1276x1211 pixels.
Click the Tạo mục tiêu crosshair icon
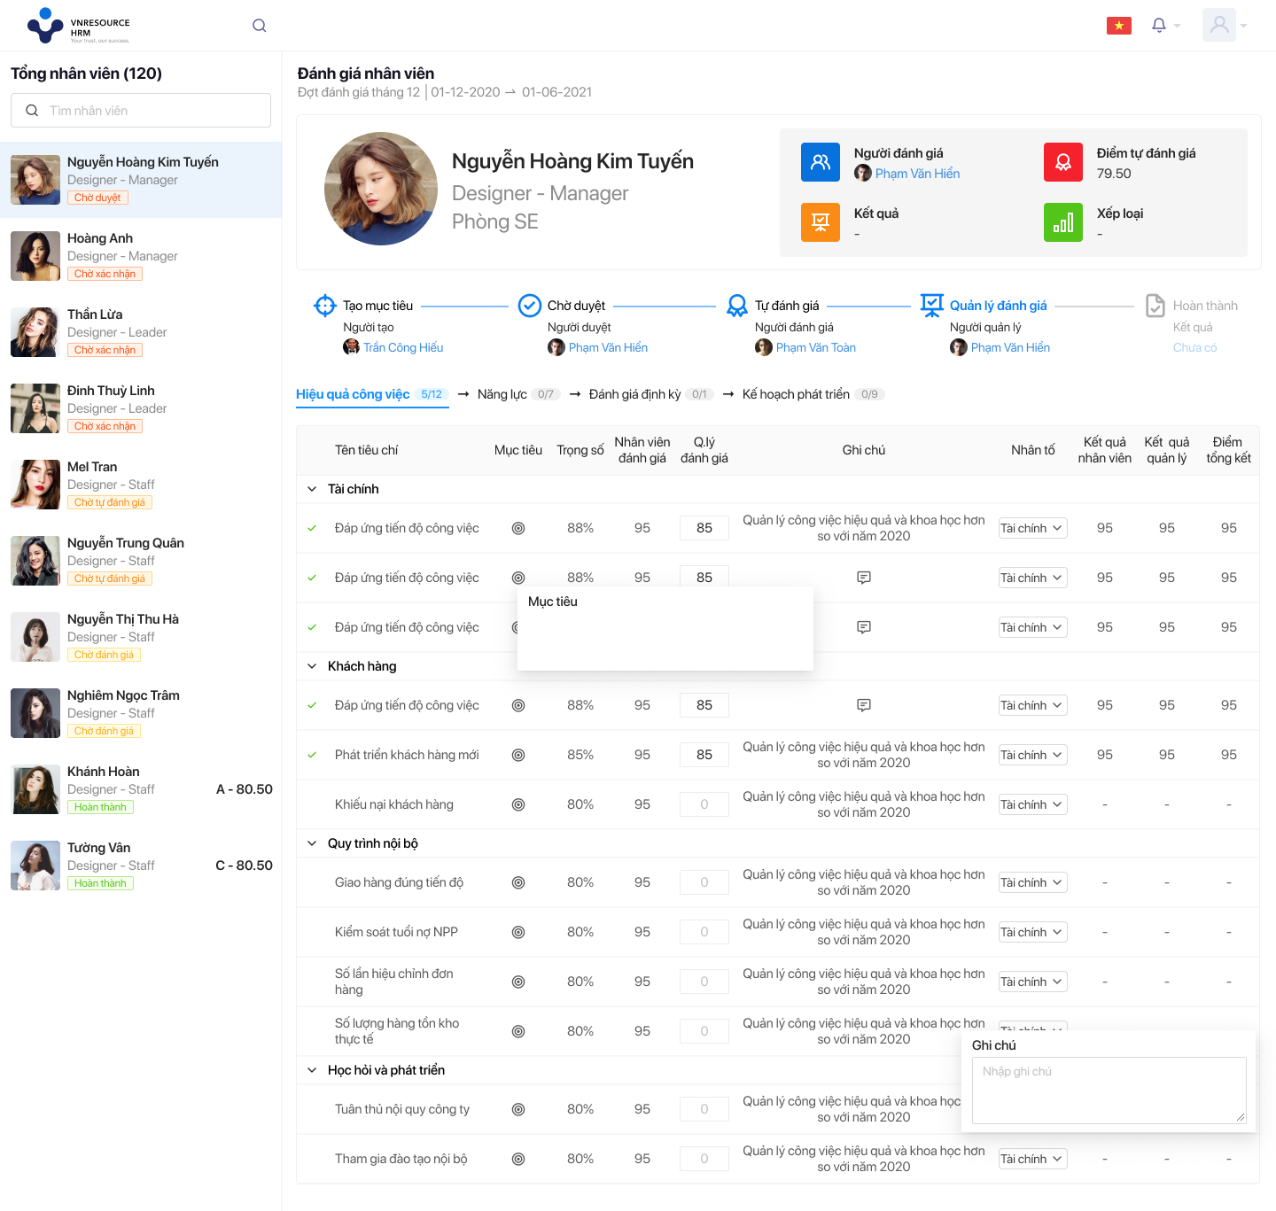tap(325, 306)
